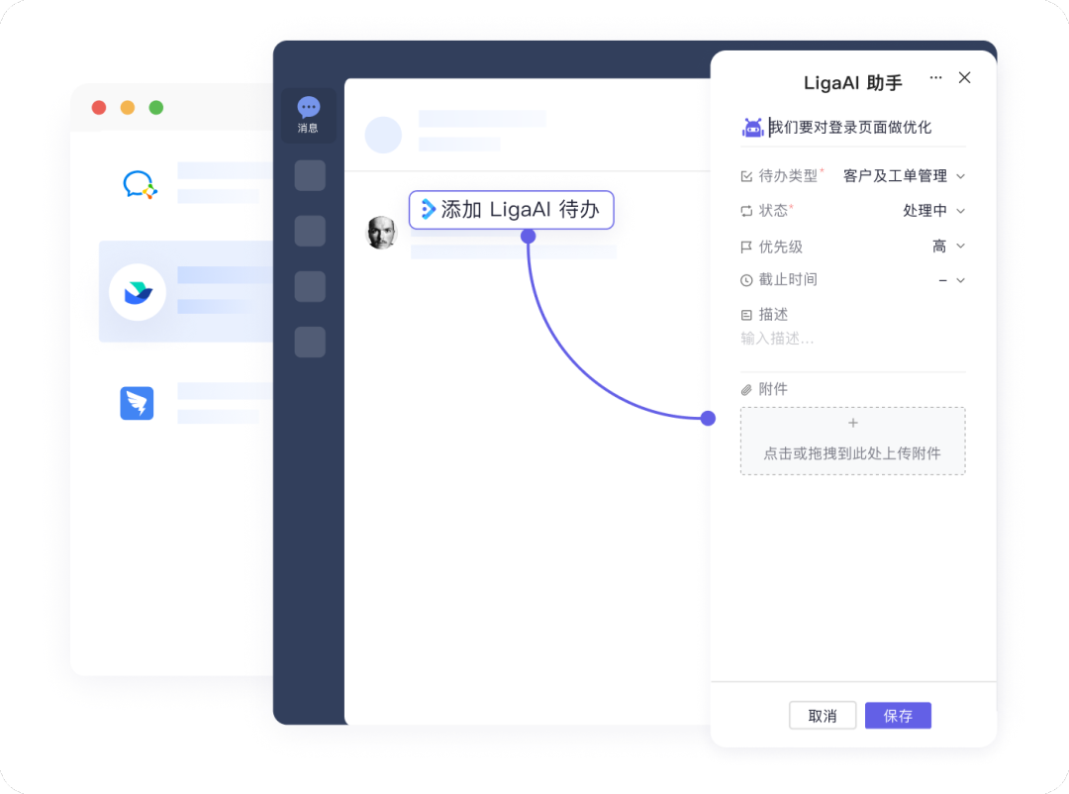Expand the 截止时间 date picker
This screenshot has width=1069, height=794.
[945, 279]
